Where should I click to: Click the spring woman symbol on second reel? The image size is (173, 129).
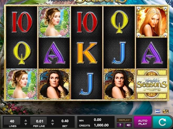pos(54,22)
